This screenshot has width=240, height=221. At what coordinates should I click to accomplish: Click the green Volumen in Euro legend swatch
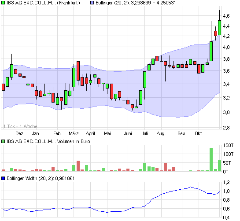(x=3, y=141)
